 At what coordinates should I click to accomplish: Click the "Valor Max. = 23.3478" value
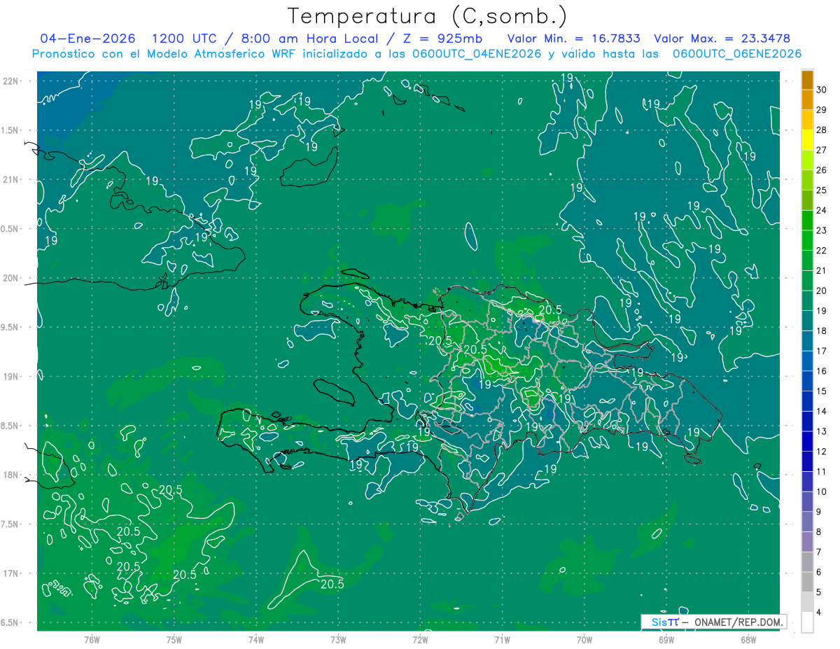pos(722,39)
